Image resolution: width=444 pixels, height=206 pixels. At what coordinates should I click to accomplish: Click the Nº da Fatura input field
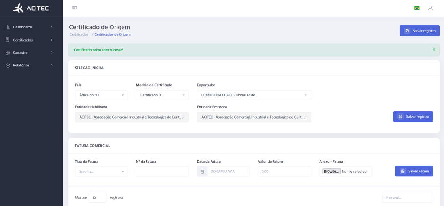tap(162, 172)
